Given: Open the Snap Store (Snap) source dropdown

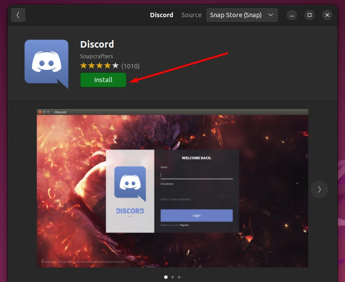Looking at the screenshot, I should tap(242, 15).
